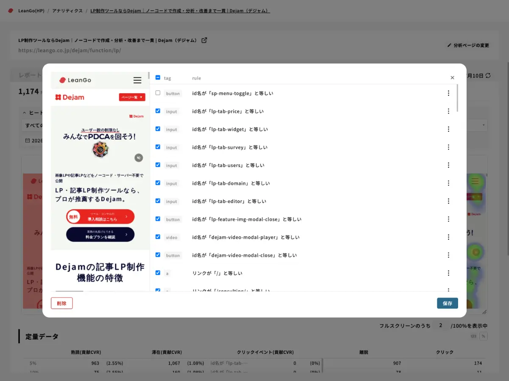The height and width of the screenshot is (381, 509).
Task: Unmute video via speaker icon in preview
Action: 139,158
